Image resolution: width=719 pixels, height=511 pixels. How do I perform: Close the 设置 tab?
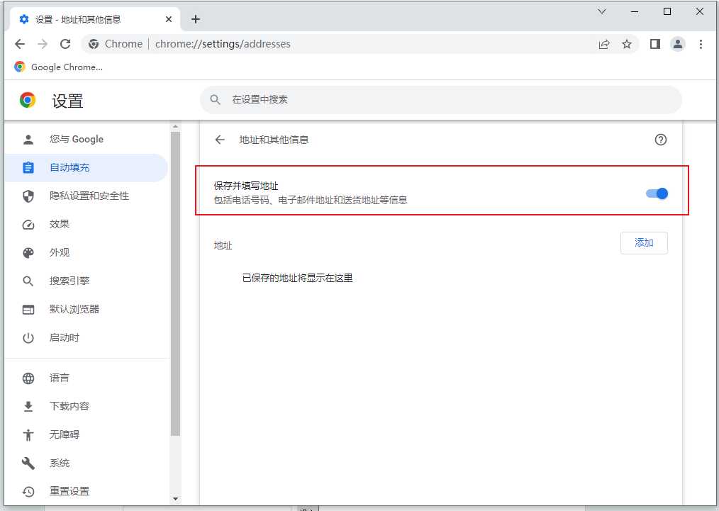[169, 19]
